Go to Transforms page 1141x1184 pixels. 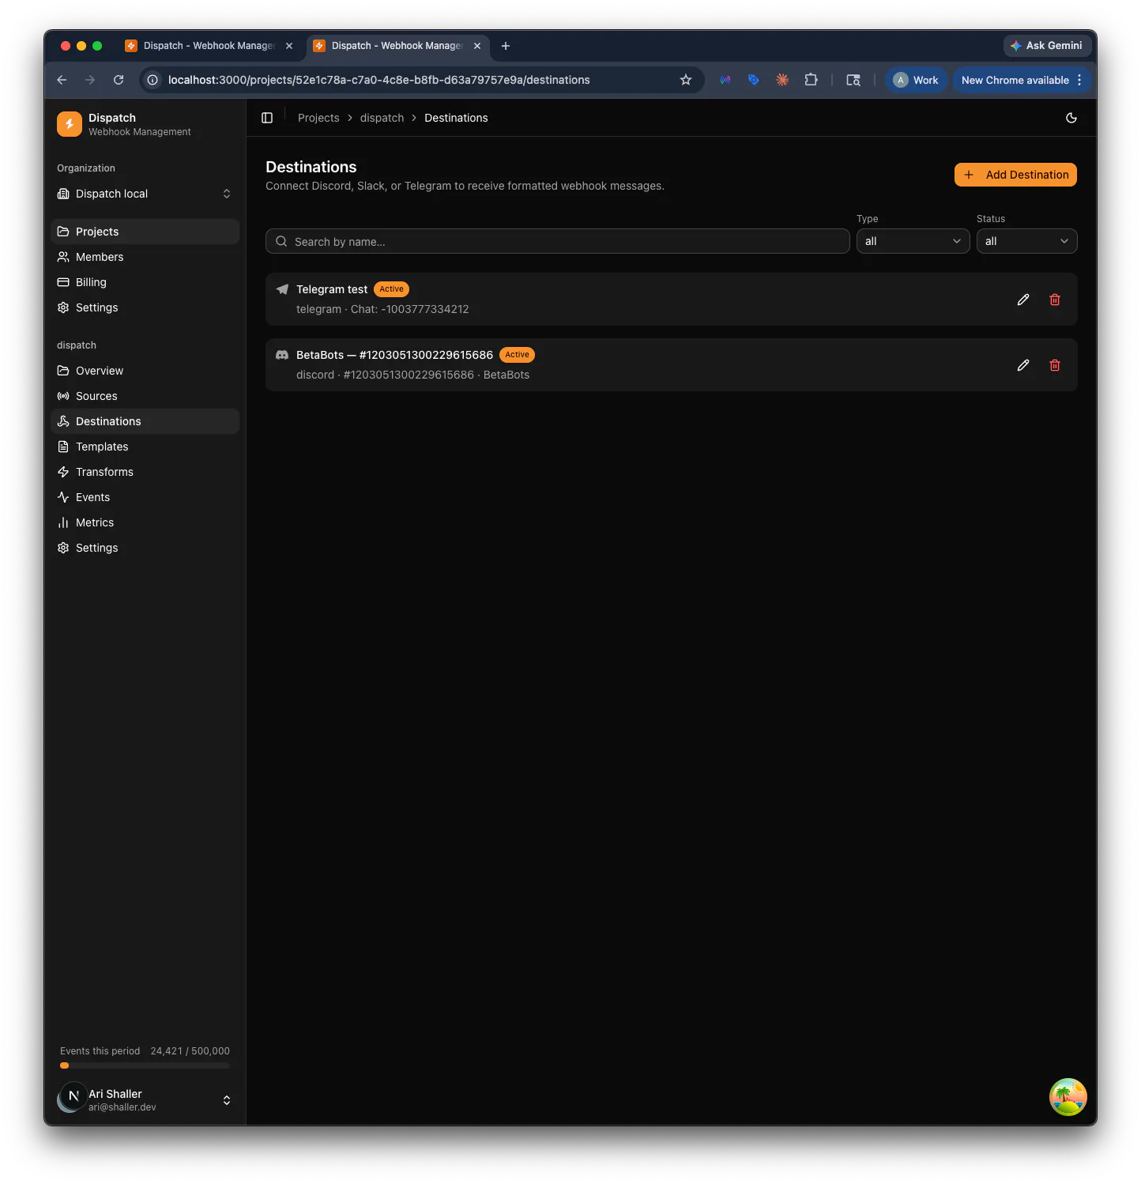pos(145,472)
